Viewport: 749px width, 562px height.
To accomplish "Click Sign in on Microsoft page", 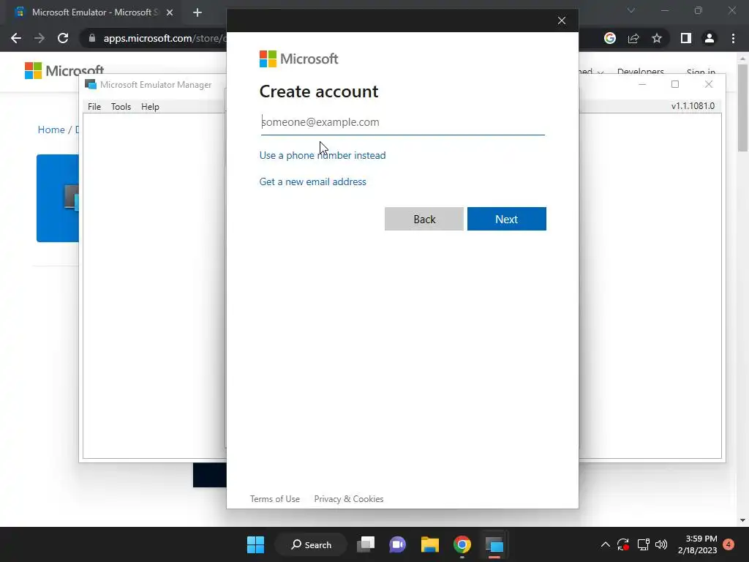I will click(x=701, y=72).
